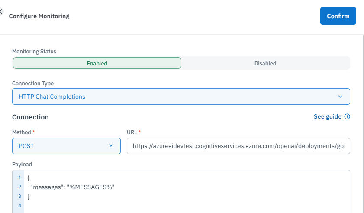Image resolution: width=364 pixels, height=213 pixels.
Task: Click the closing brace on payload line 3
Action: click(29, 197)
